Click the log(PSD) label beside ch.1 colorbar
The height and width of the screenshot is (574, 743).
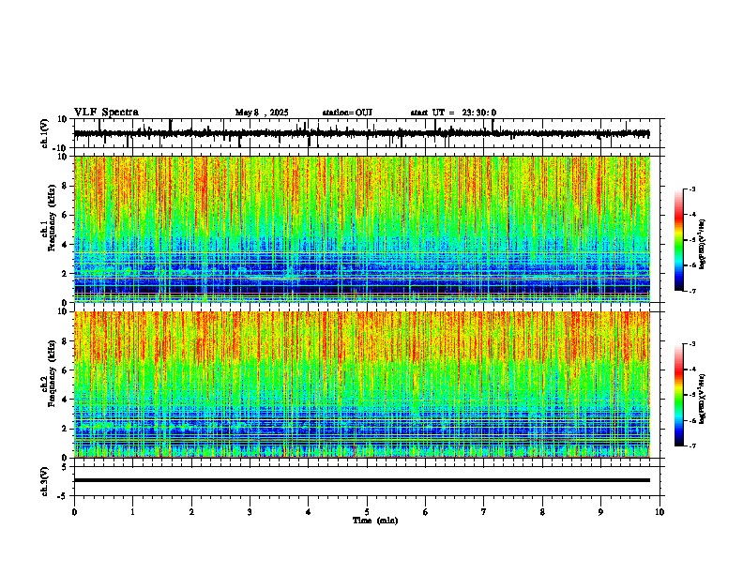click(702, 245)
